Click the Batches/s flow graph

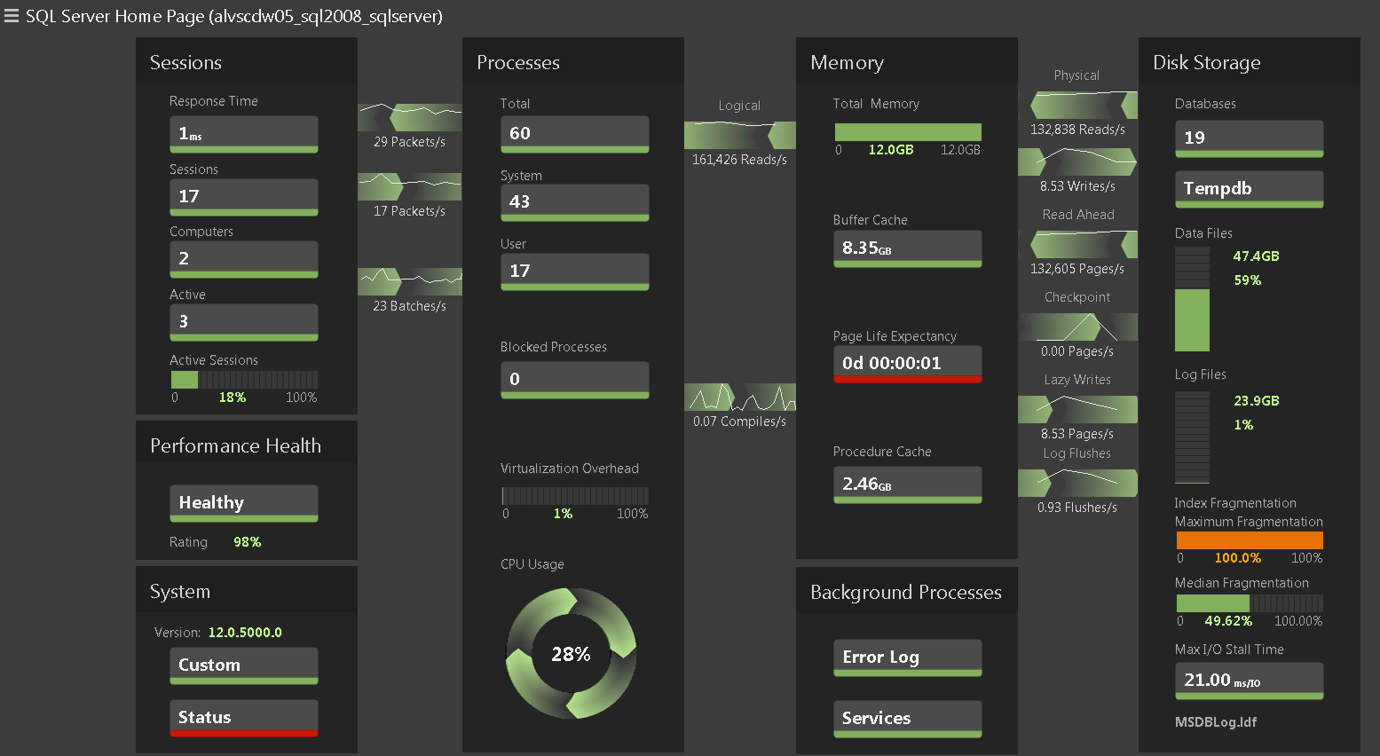click(409, 281)
